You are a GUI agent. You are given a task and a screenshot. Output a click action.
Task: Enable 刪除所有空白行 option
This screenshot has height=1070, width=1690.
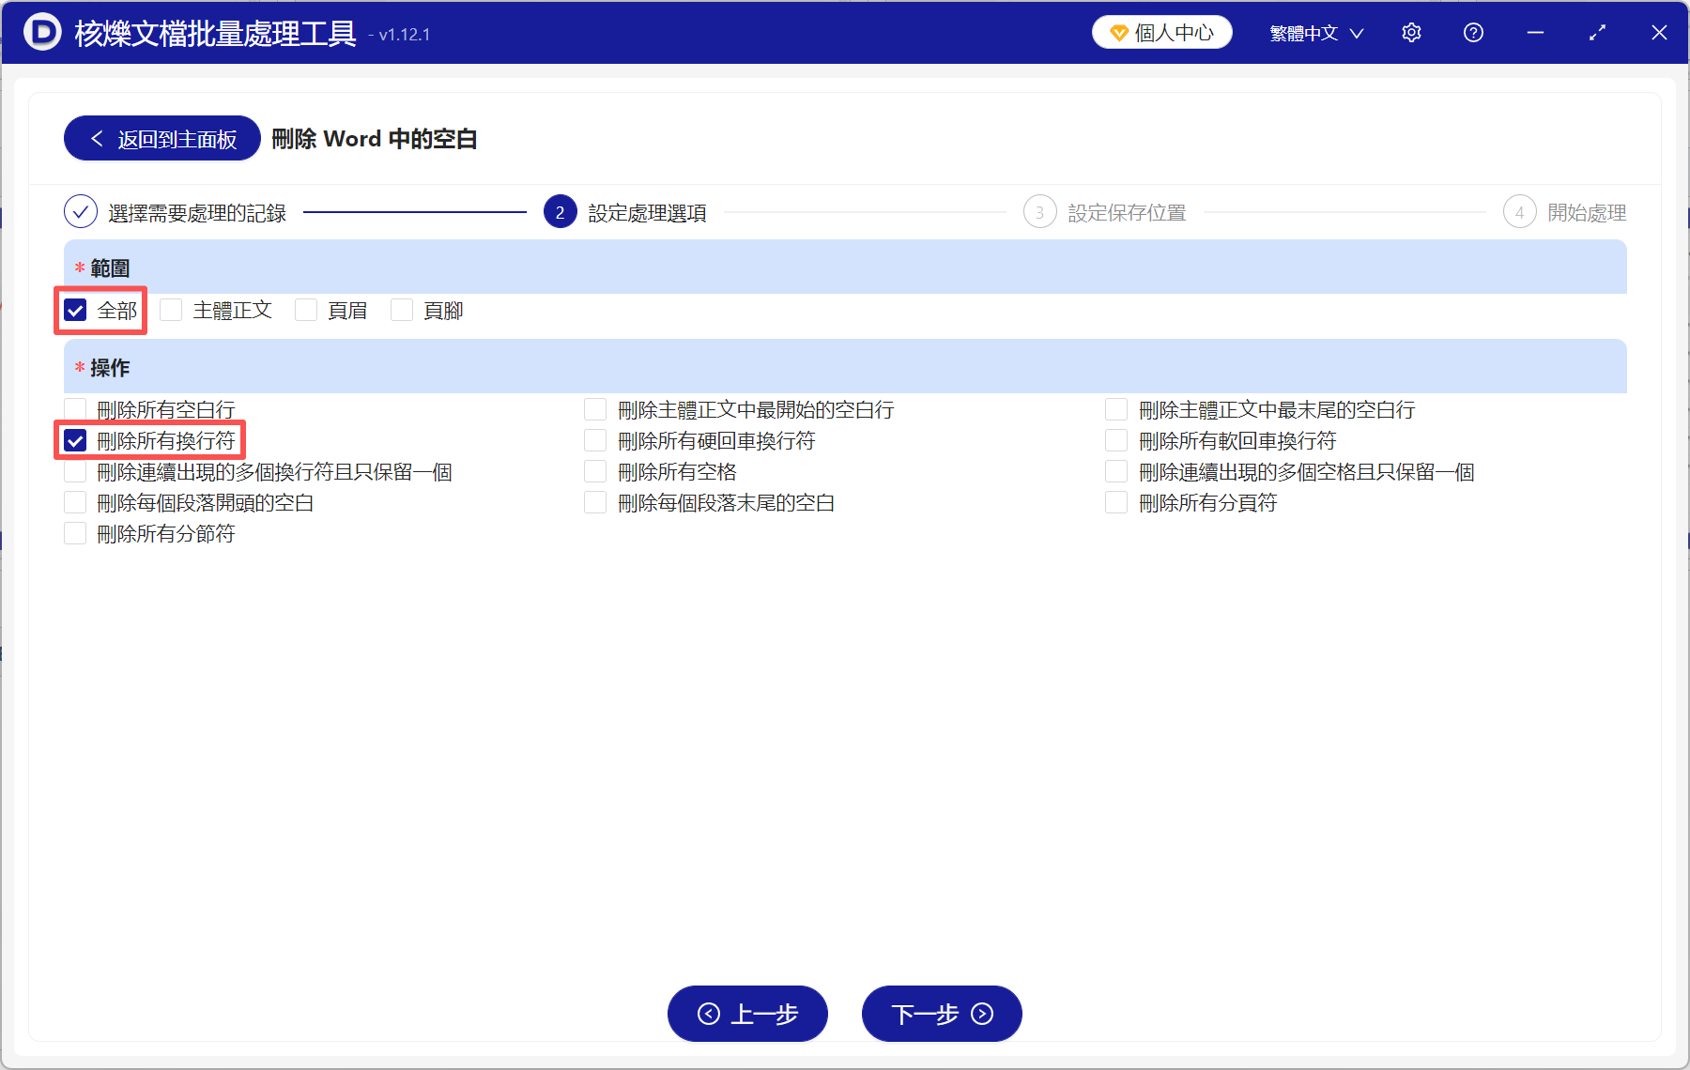(74, 408)
